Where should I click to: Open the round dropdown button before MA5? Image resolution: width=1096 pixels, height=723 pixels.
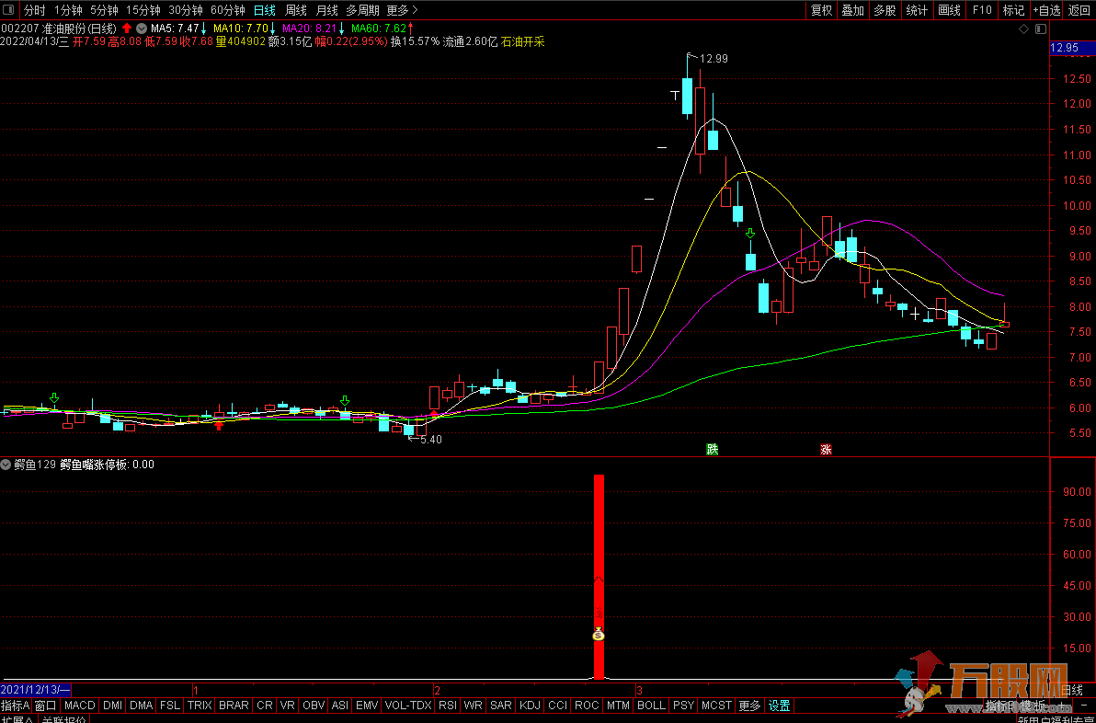coord(142,29)
